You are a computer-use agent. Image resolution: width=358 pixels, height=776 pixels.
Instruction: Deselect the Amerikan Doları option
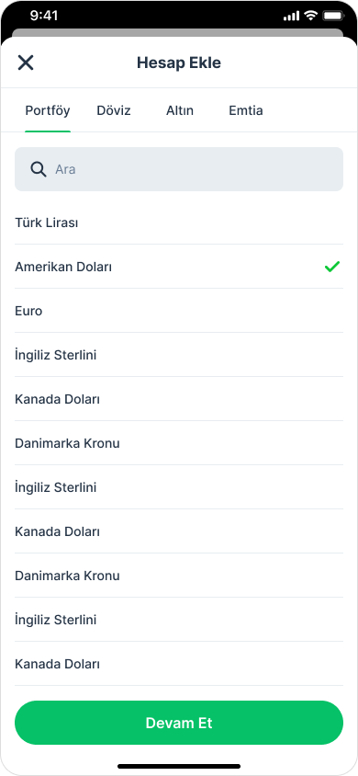(x=179, y=267)
